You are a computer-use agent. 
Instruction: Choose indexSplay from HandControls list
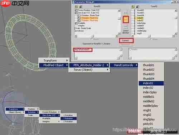pyautogui.click(x=151, y=92)
